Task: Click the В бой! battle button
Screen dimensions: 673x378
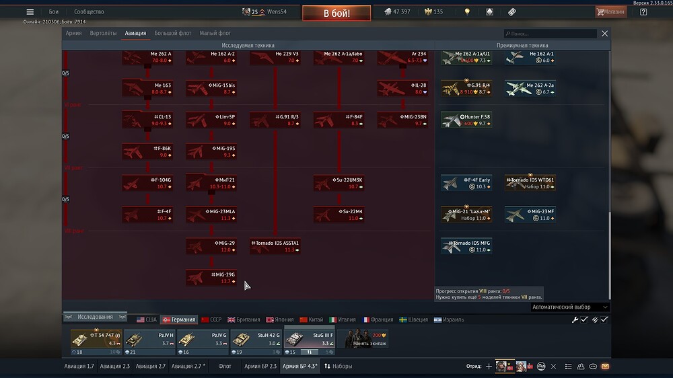Action: pos(336,13)
